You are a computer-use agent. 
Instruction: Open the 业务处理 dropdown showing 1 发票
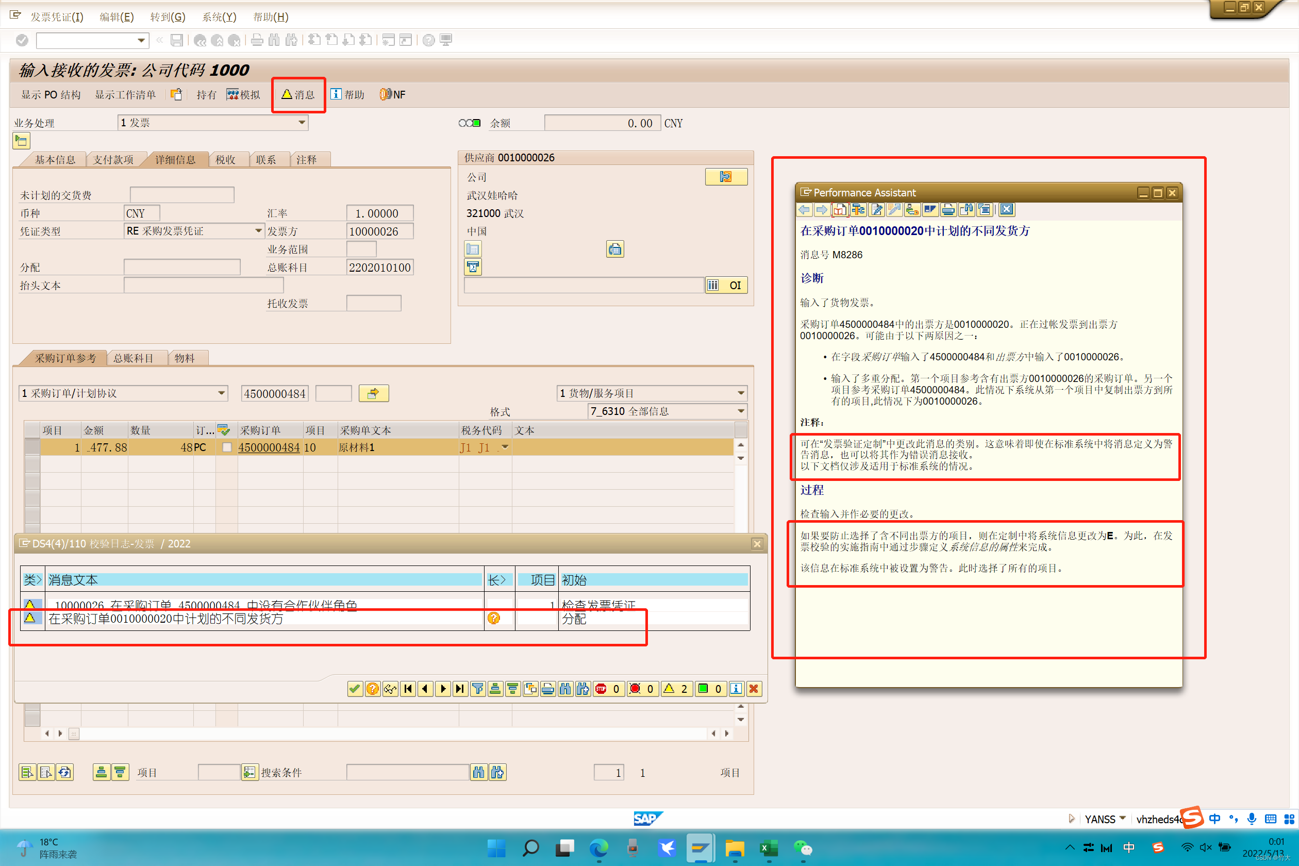coord(302,123)
